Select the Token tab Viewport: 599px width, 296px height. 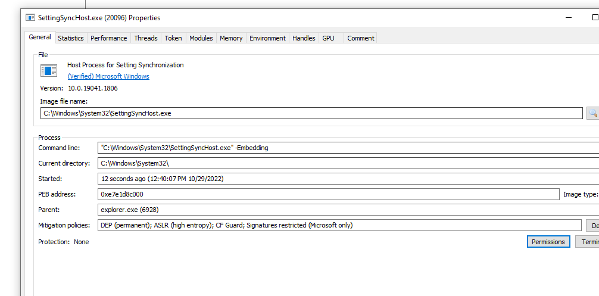(x=173, y=38)
